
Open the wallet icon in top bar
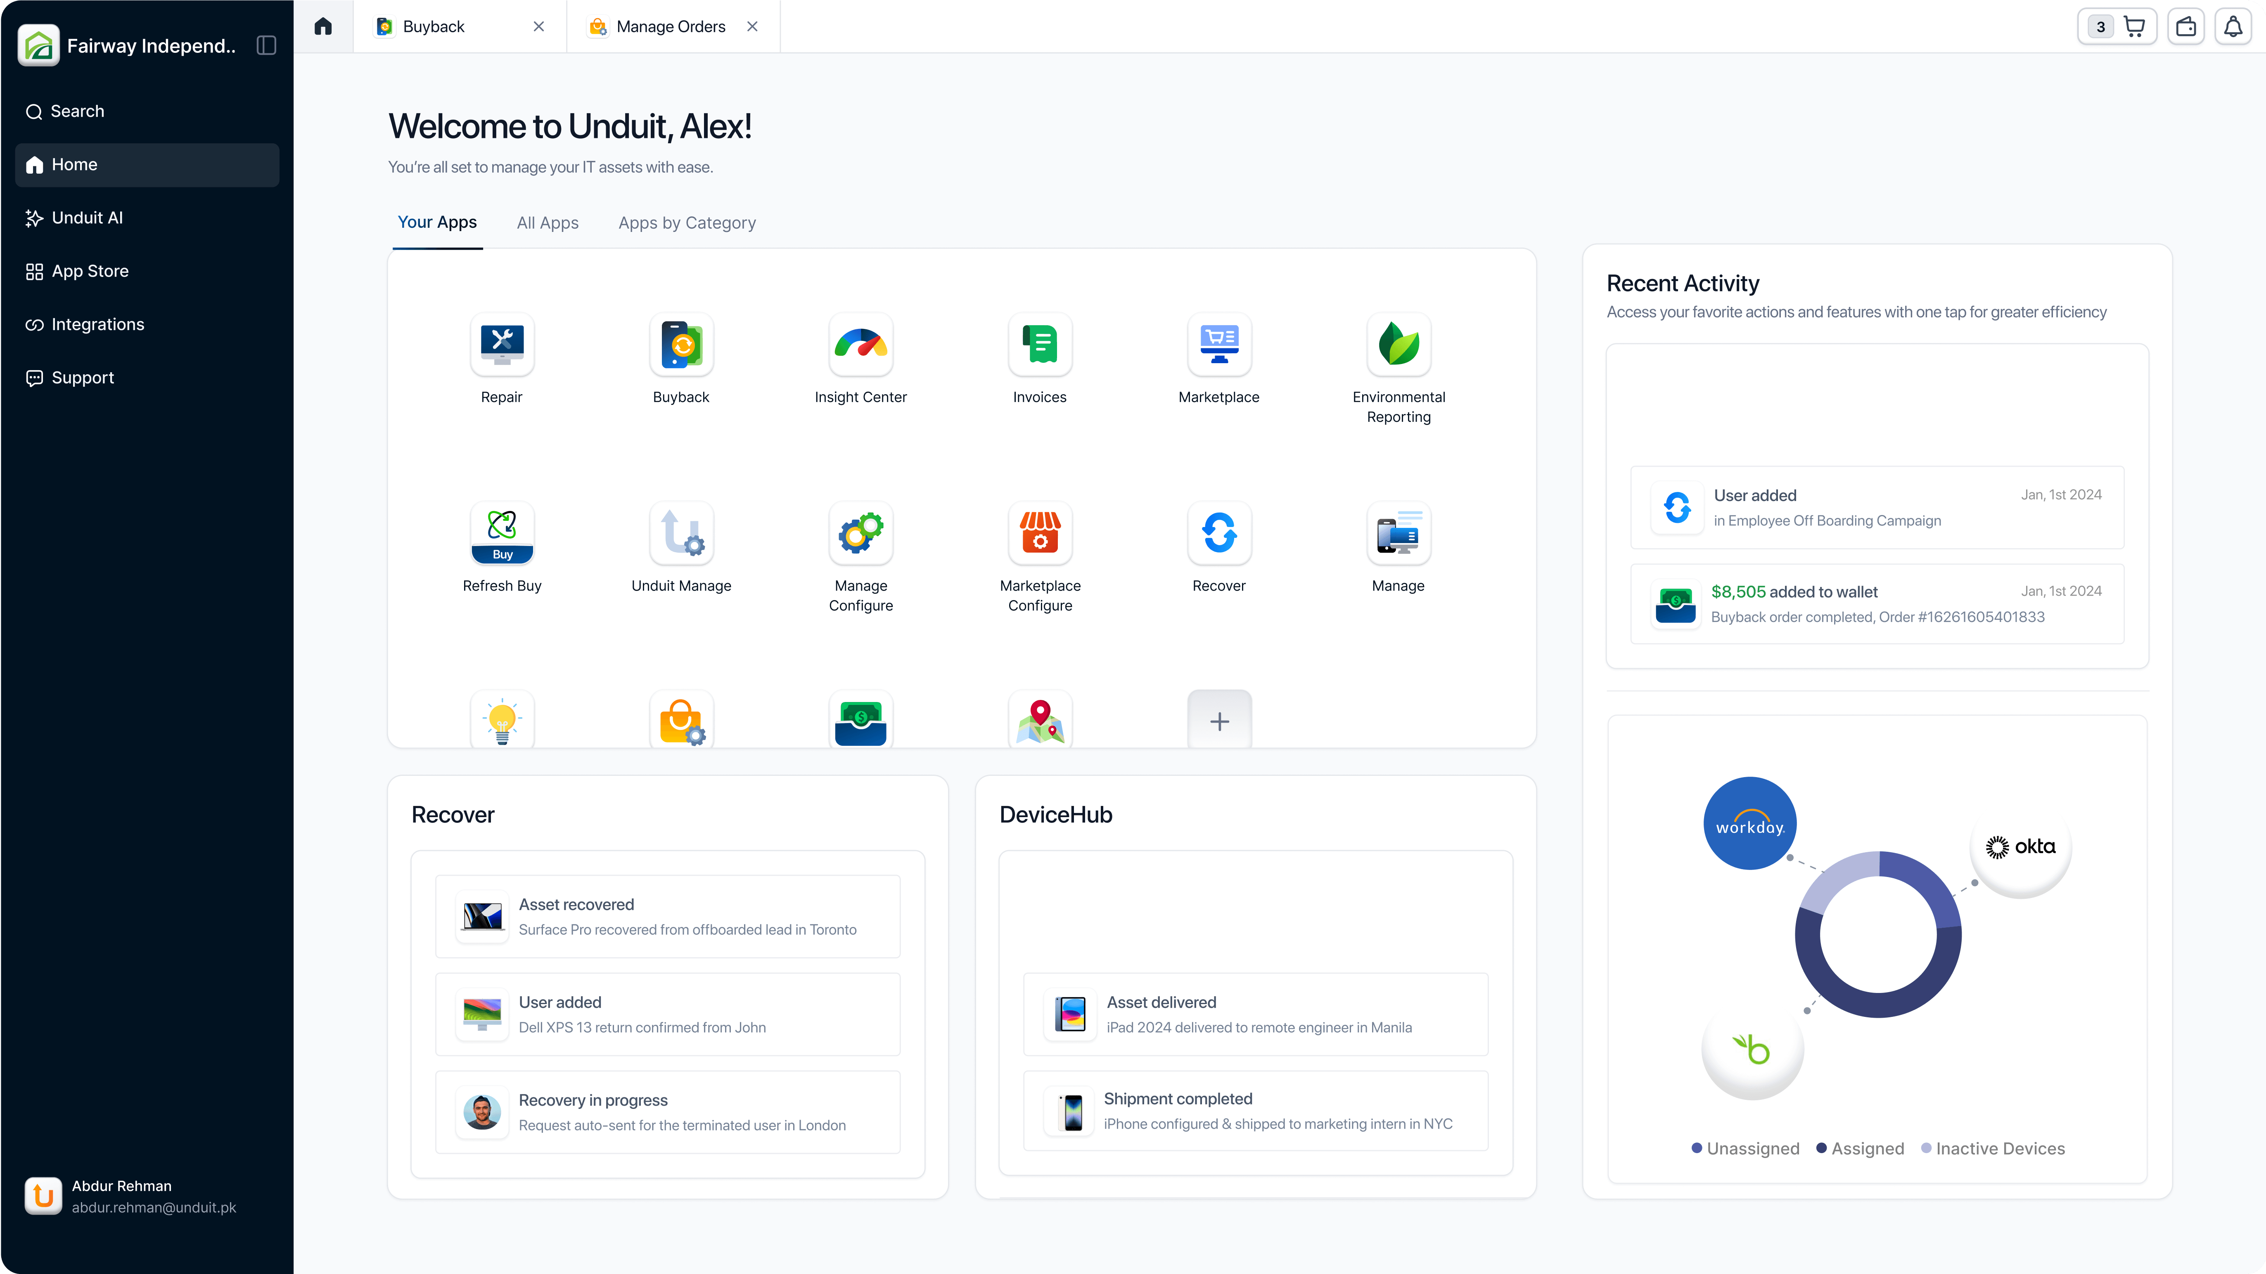(x=2186, y=26)
